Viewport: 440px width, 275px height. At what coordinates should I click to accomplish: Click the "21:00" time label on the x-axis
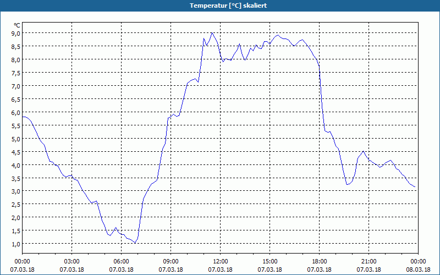click(369, 262)
